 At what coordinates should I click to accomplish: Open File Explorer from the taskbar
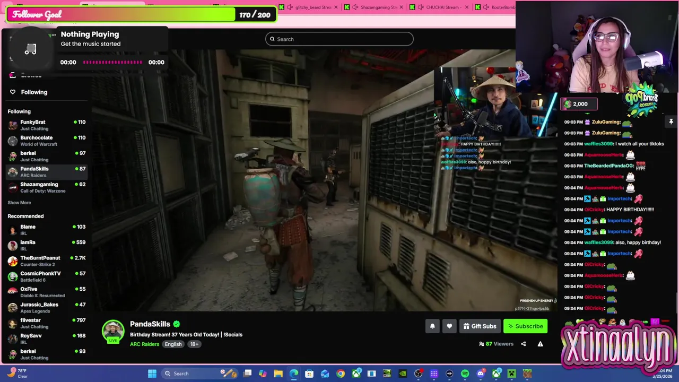tap(278, 374)
